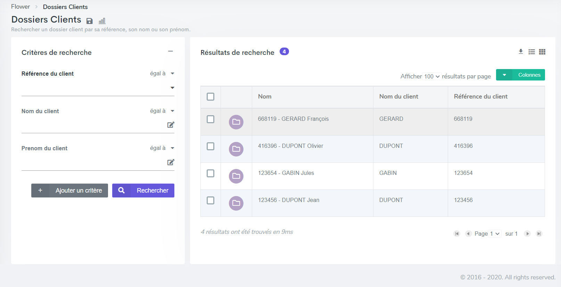Collapse the Critères de recherche panel
The height and width of the screenshot is (287, 561).
pyautogui.click(x=170, y=51)
